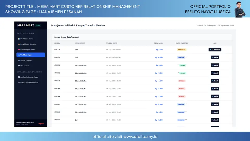Open Dashboard Utama sidebar icon

coord(19,39)
